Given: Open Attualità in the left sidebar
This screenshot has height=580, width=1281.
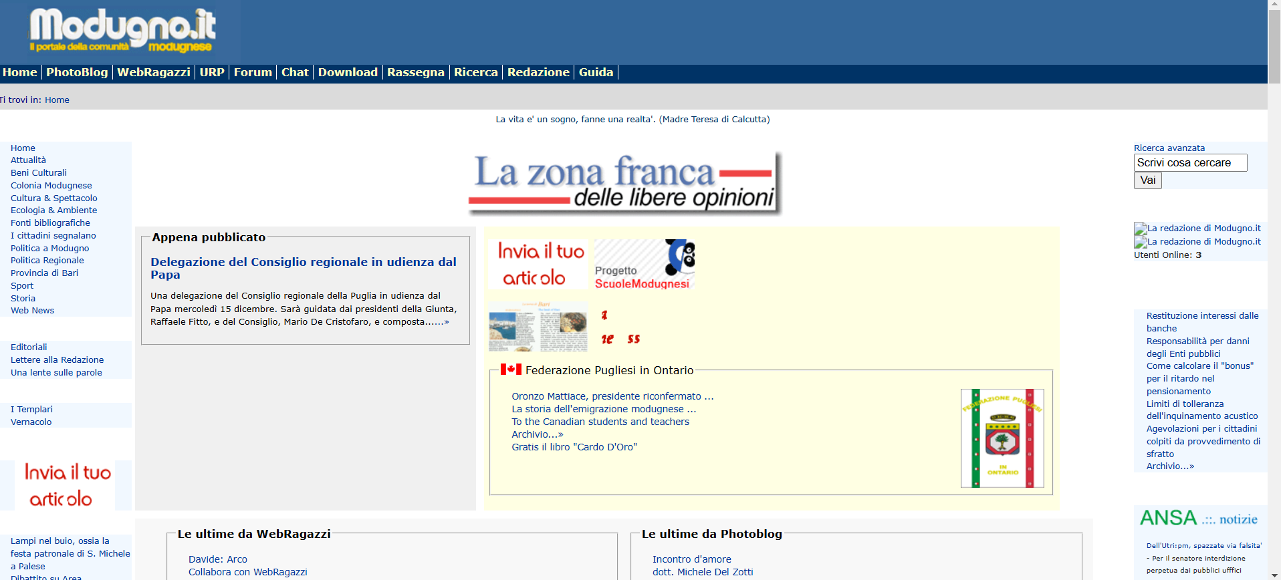Looking at the screenshot, I should 28,160.
